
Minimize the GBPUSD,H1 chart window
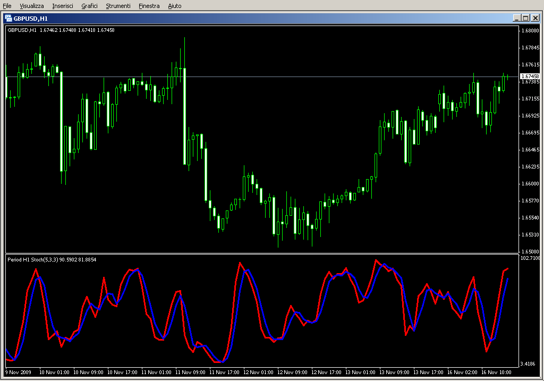tap(516, 18)
